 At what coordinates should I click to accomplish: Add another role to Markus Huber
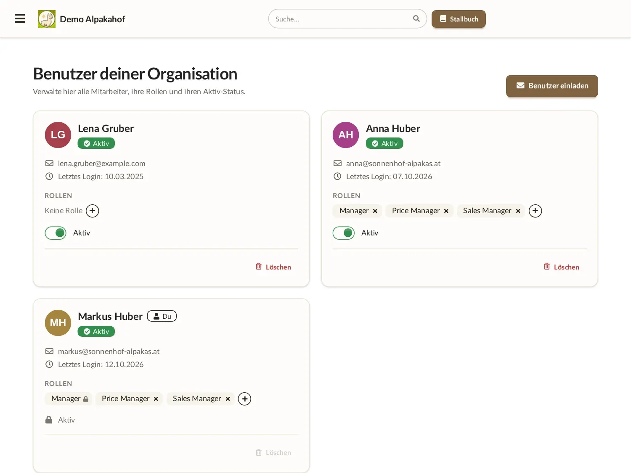click(x=244, y=399)
